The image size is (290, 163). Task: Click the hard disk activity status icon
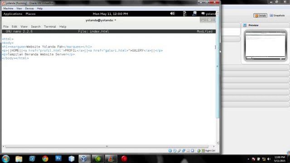pyautogui.click(x=170, y=151)
